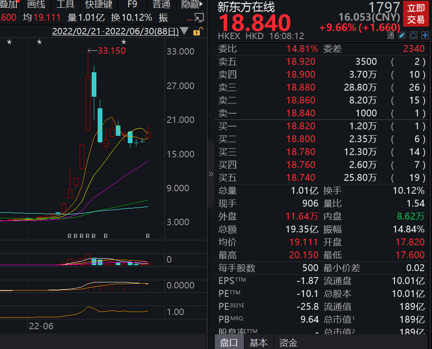Click the 总市值1 value 189亿
The width and height of the screenshot is (432, 349).
point(412,319)
